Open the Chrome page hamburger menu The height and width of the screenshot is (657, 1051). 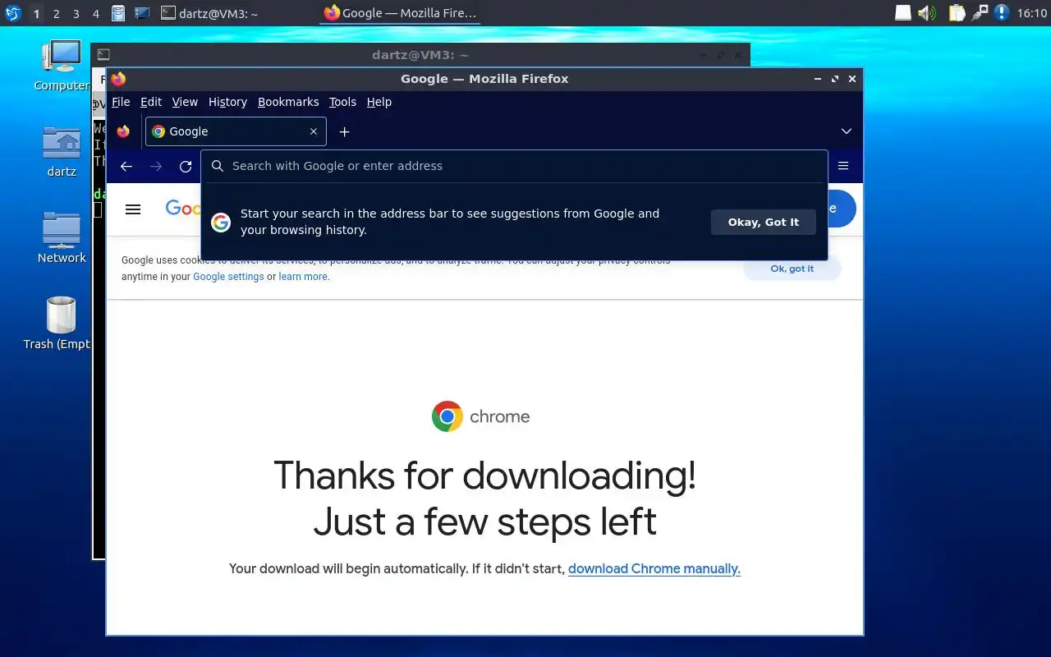[x=133, y=209]
